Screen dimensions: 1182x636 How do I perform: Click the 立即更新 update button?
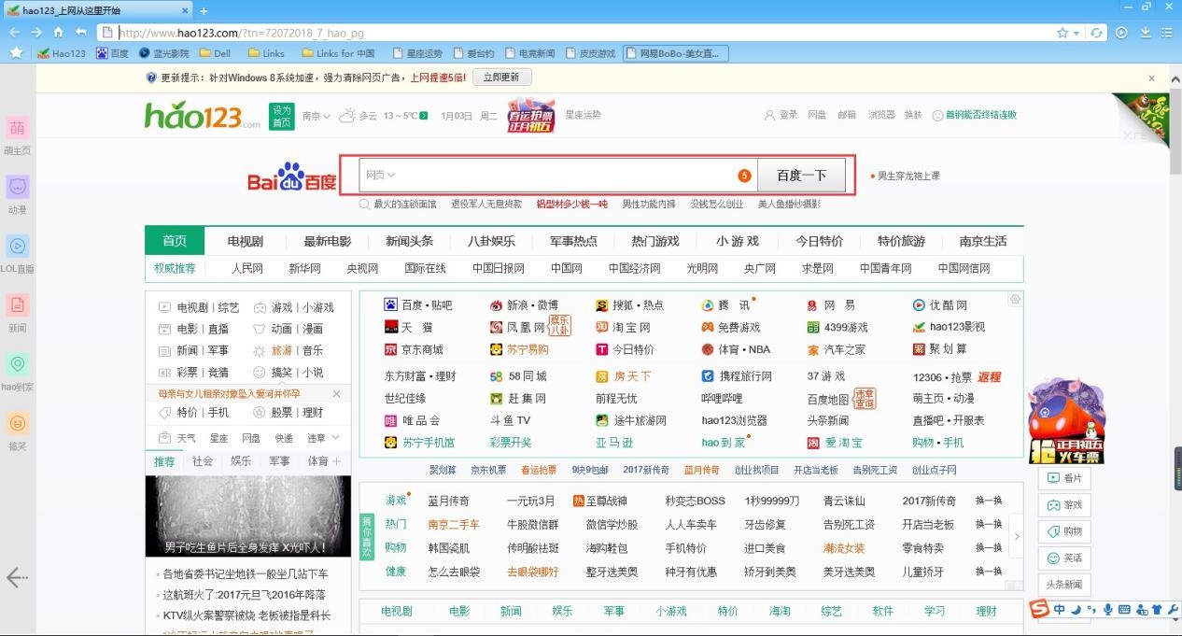pos(503,77)
